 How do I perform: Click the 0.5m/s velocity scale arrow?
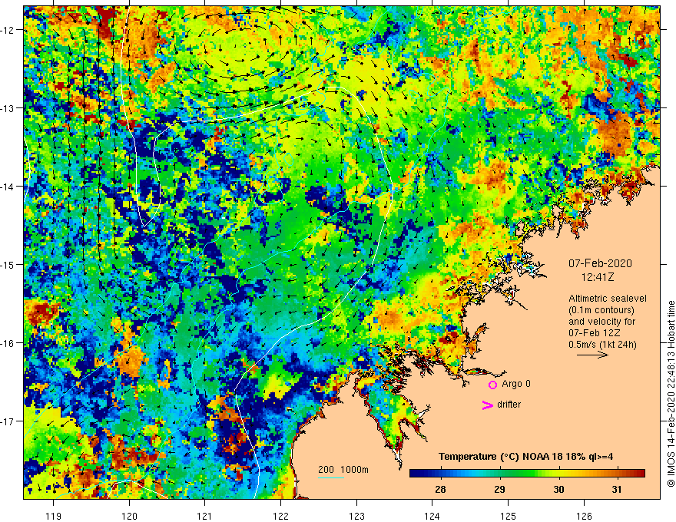[592, 355]
